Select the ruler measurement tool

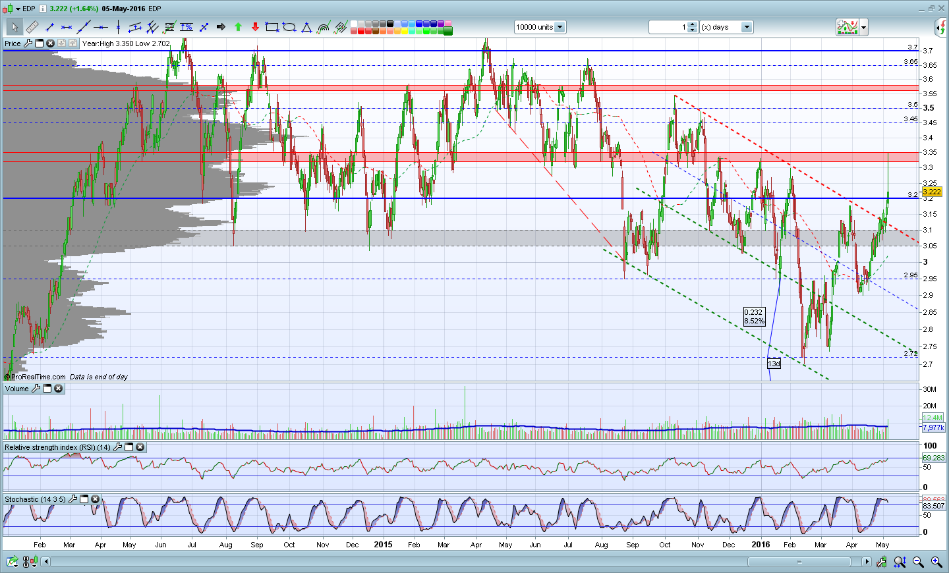coord(32,27)
